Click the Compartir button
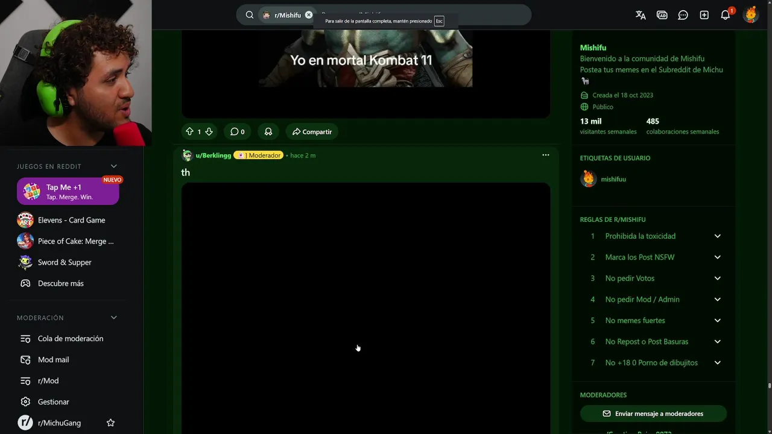The image size is (772, 434). tap(312, 131)
